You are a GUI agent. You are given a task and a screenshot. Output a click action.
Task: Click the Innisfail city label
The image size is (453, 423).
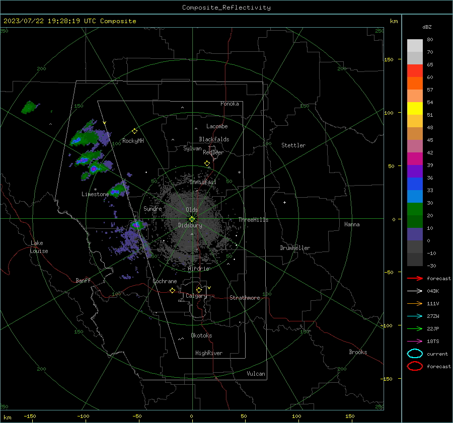pyautogui.click(x=203, y=182)
